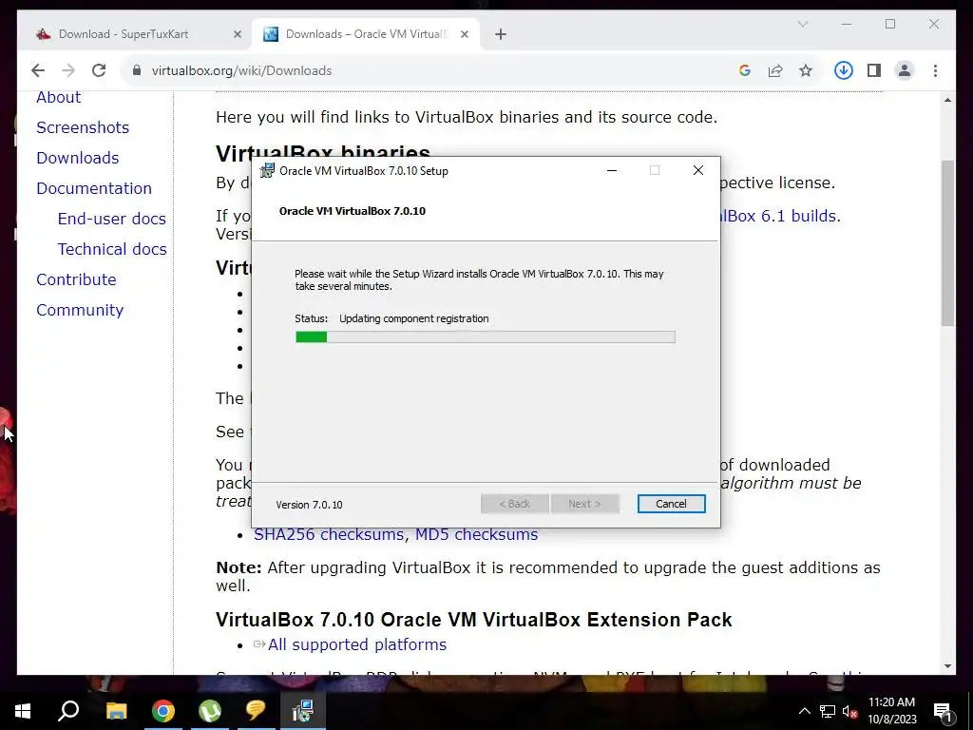
Task: Click the Google icon in address bar
Action: tap(745, 70)
